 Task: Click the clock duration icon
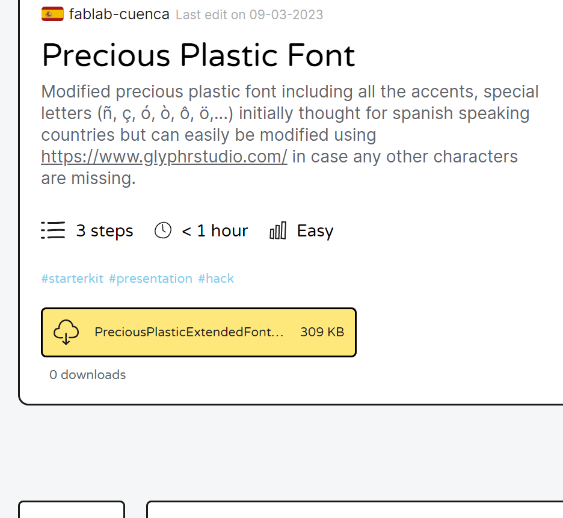(x=163, y=230)
